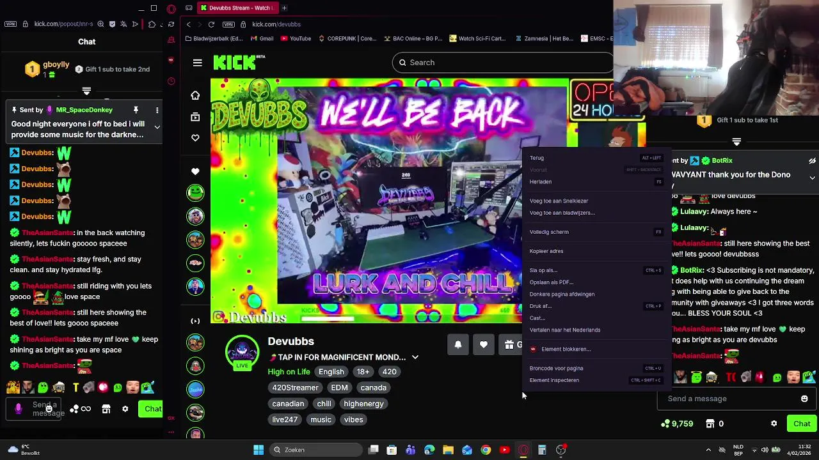Open settings gear in popout chat window
Screen dimensions: 819x460
125,409
